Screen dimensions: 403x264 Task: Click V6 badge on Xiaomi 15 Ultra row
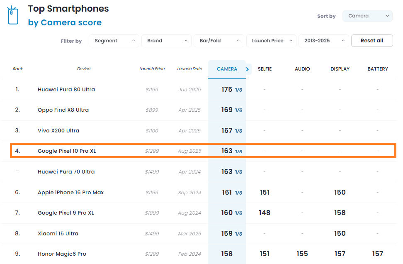click(x=238, y=234)
